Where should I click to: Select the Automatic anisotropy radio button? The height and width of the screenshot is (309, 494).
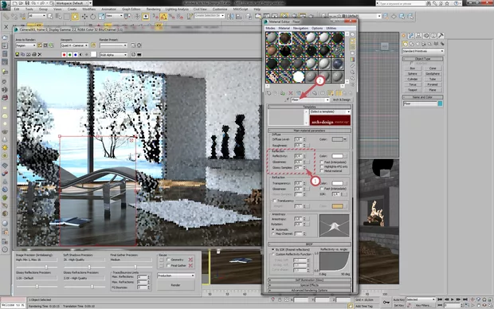pyautogui.click(x=273, y=229)
